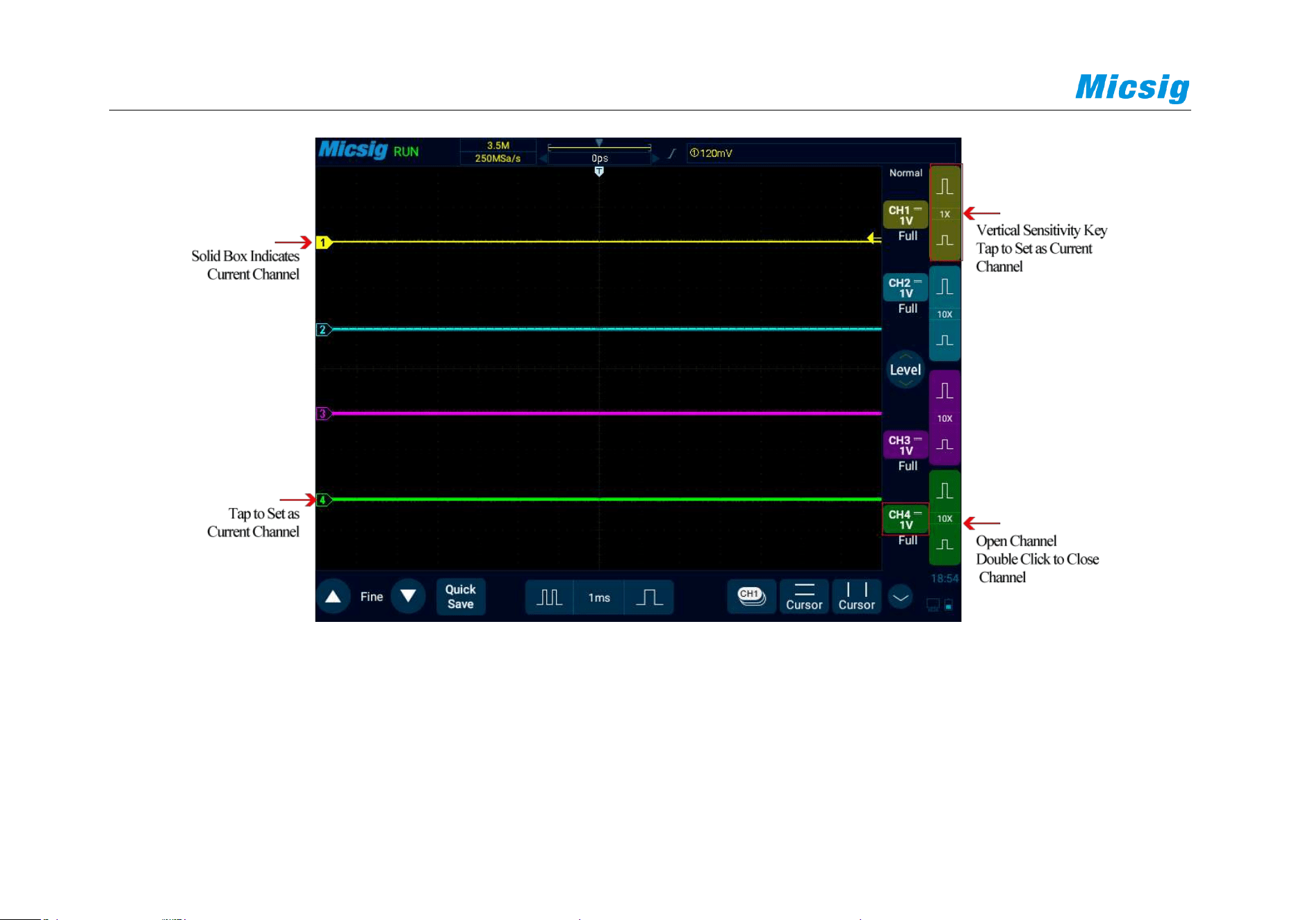Decrease CH2 vertical sensitivity with small pulse icon
1301x920 pixels.
click(945, 340)
